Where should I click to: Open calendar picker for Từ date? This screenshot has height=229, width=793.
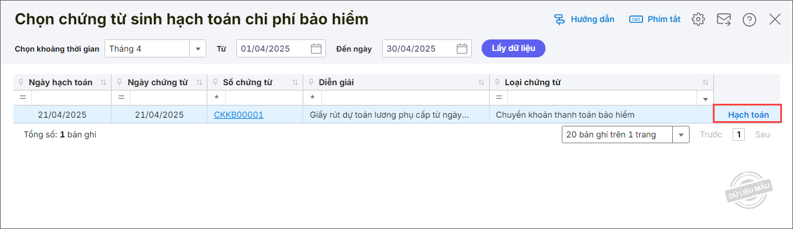click(316, 49)
